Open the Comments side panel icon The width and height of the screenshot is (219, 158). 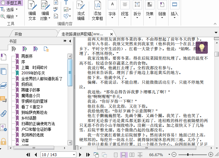click(3, 99)
